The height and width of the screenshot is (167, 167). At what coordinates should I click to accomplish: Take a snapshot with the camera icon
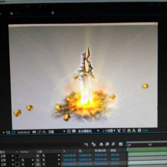pos(34,132)
